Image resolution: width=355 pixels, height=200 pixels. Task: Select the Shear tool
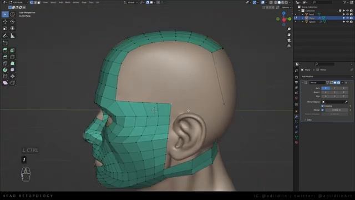(5, 83)
